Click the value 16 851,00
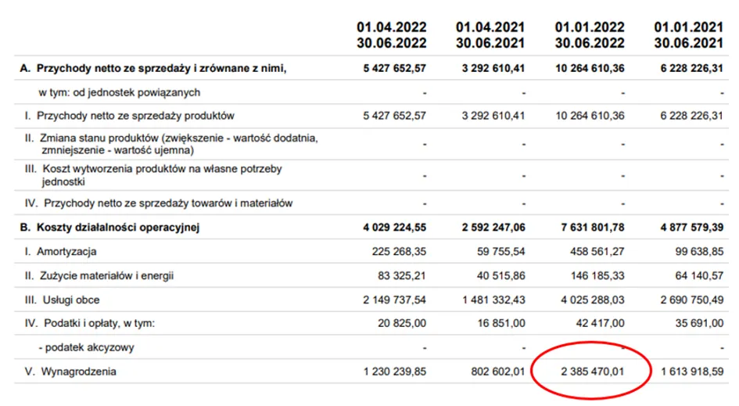This screenshot has width=739, height=406. (501, 323)
